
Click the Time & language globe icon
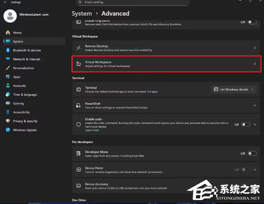click(x=8, y=95)
